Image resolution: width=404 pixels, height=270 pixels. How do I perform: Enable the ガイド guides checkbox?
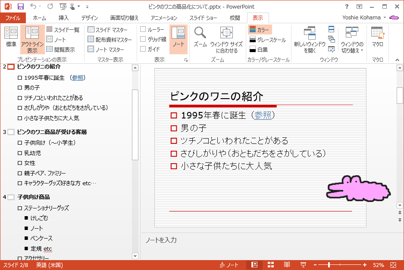(143, 49)
